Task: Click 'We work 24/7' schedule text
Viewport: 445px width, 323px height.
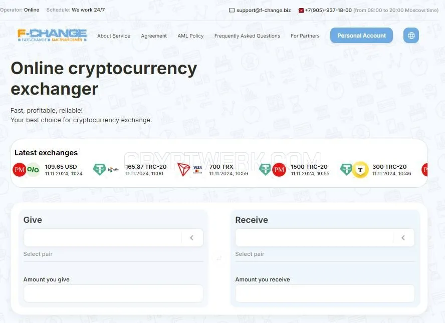Action: click(88, 10)
